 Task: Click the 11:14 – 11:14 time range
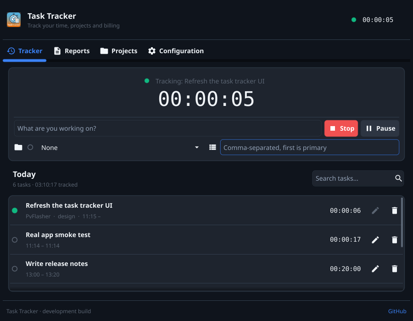pos(42,245)
